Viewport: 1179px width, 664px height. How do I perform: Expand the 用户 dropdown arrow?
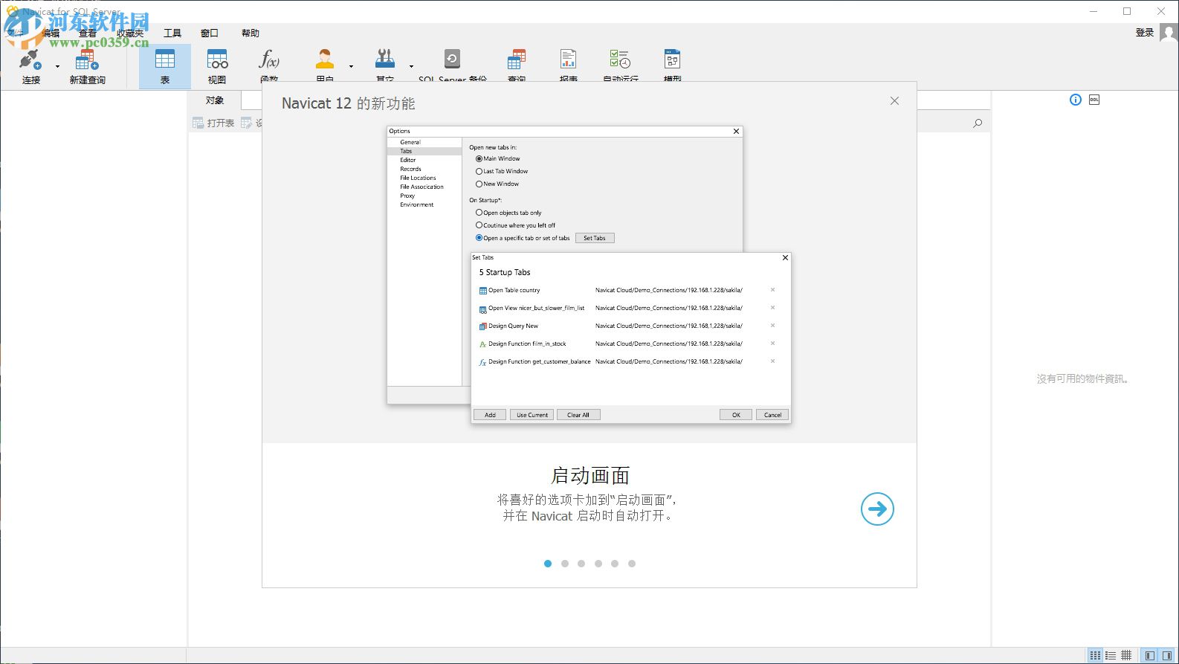351,66
